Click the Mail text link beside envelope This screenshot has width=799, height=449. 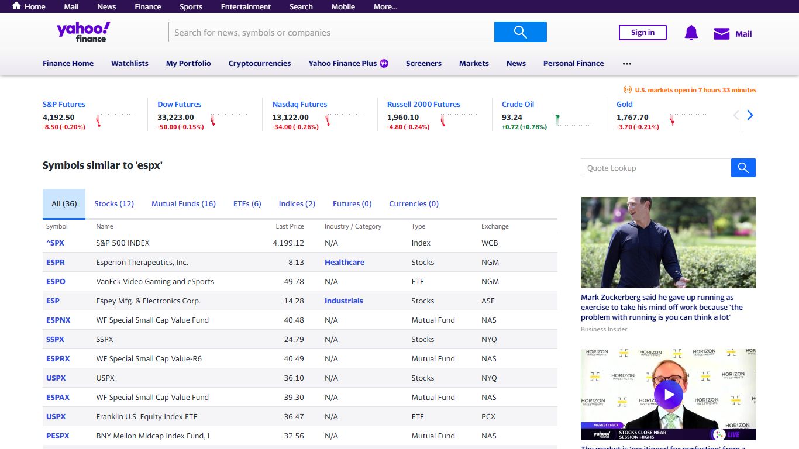[x=743, y=34]
